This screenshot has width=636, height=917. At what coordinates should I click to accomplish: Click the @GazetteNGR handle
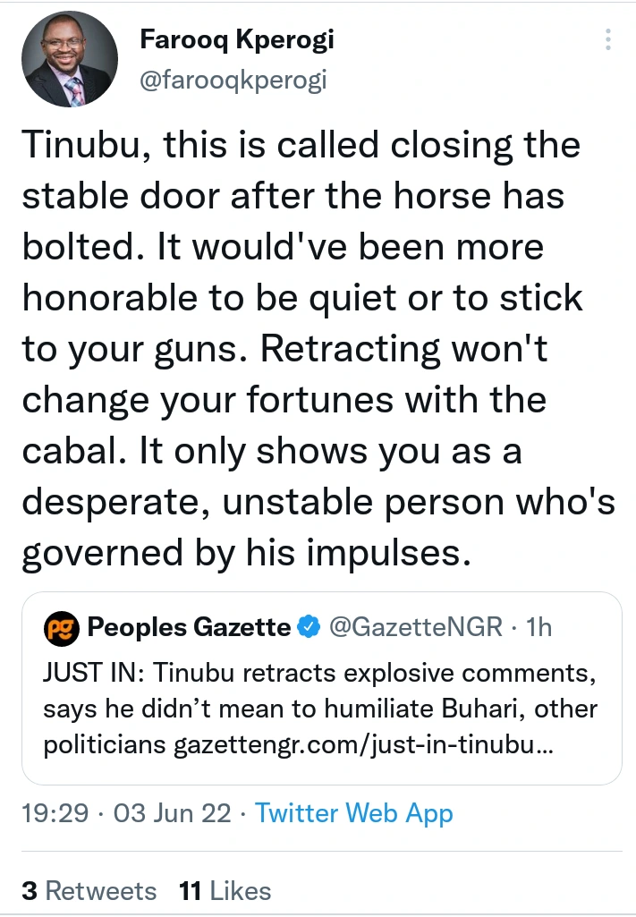[x=416, y=628]
